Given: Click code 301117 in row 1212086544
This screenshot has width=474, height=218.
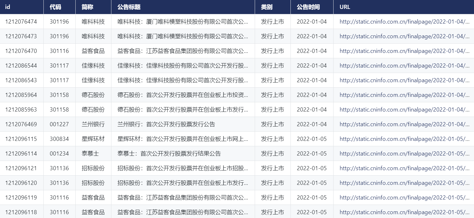Looking at the screenshot, I should (x=59, y=66).
